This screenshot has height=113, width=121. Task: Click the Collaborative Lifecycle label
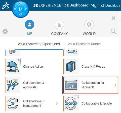tap(97, 104)
